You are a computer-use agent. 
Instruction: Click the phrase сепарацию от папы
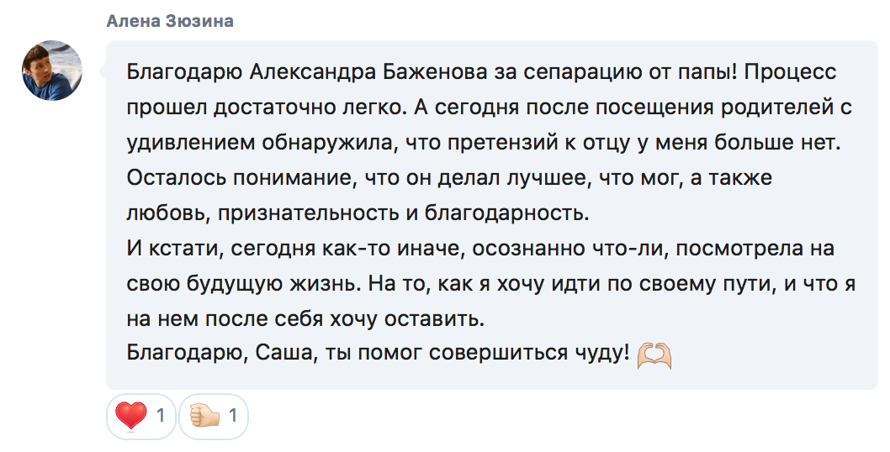tap(629, 73)
